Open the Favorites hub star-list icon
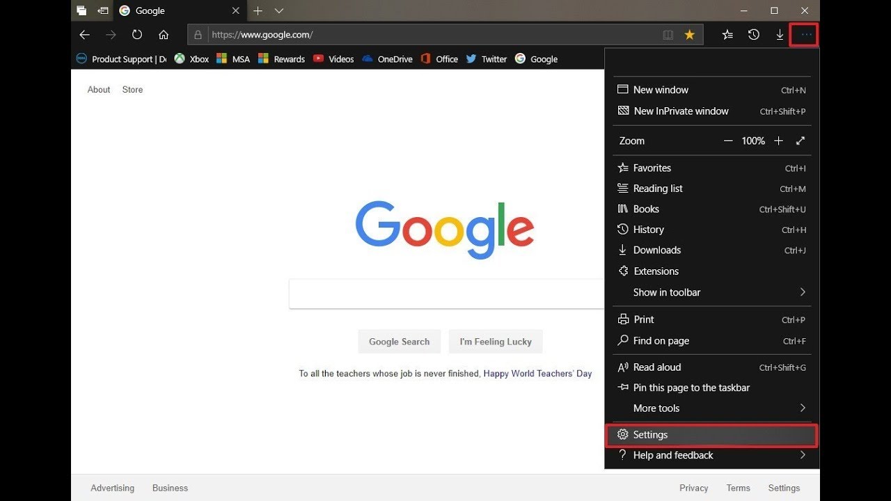Image resolution: width=891 pixels, height=501 pixels. (727, 35)
